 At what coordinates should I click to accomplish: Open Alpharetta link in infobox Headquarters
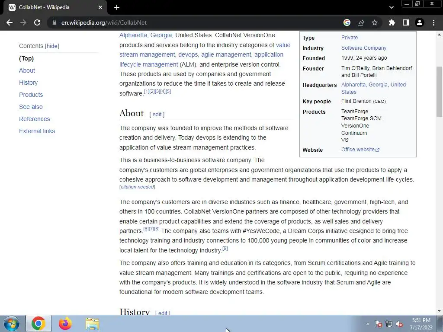(353, 85)
